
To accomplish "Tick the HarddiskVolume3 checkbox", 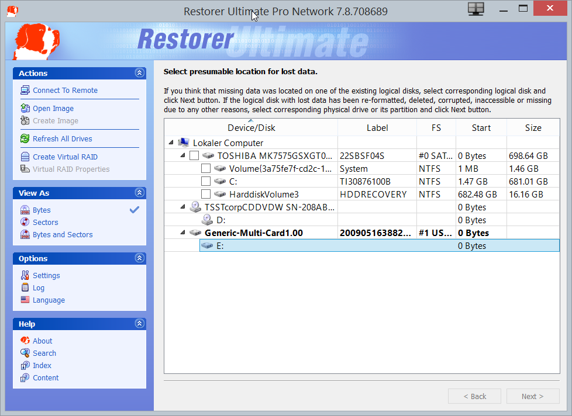I will (x=206, y=194).
